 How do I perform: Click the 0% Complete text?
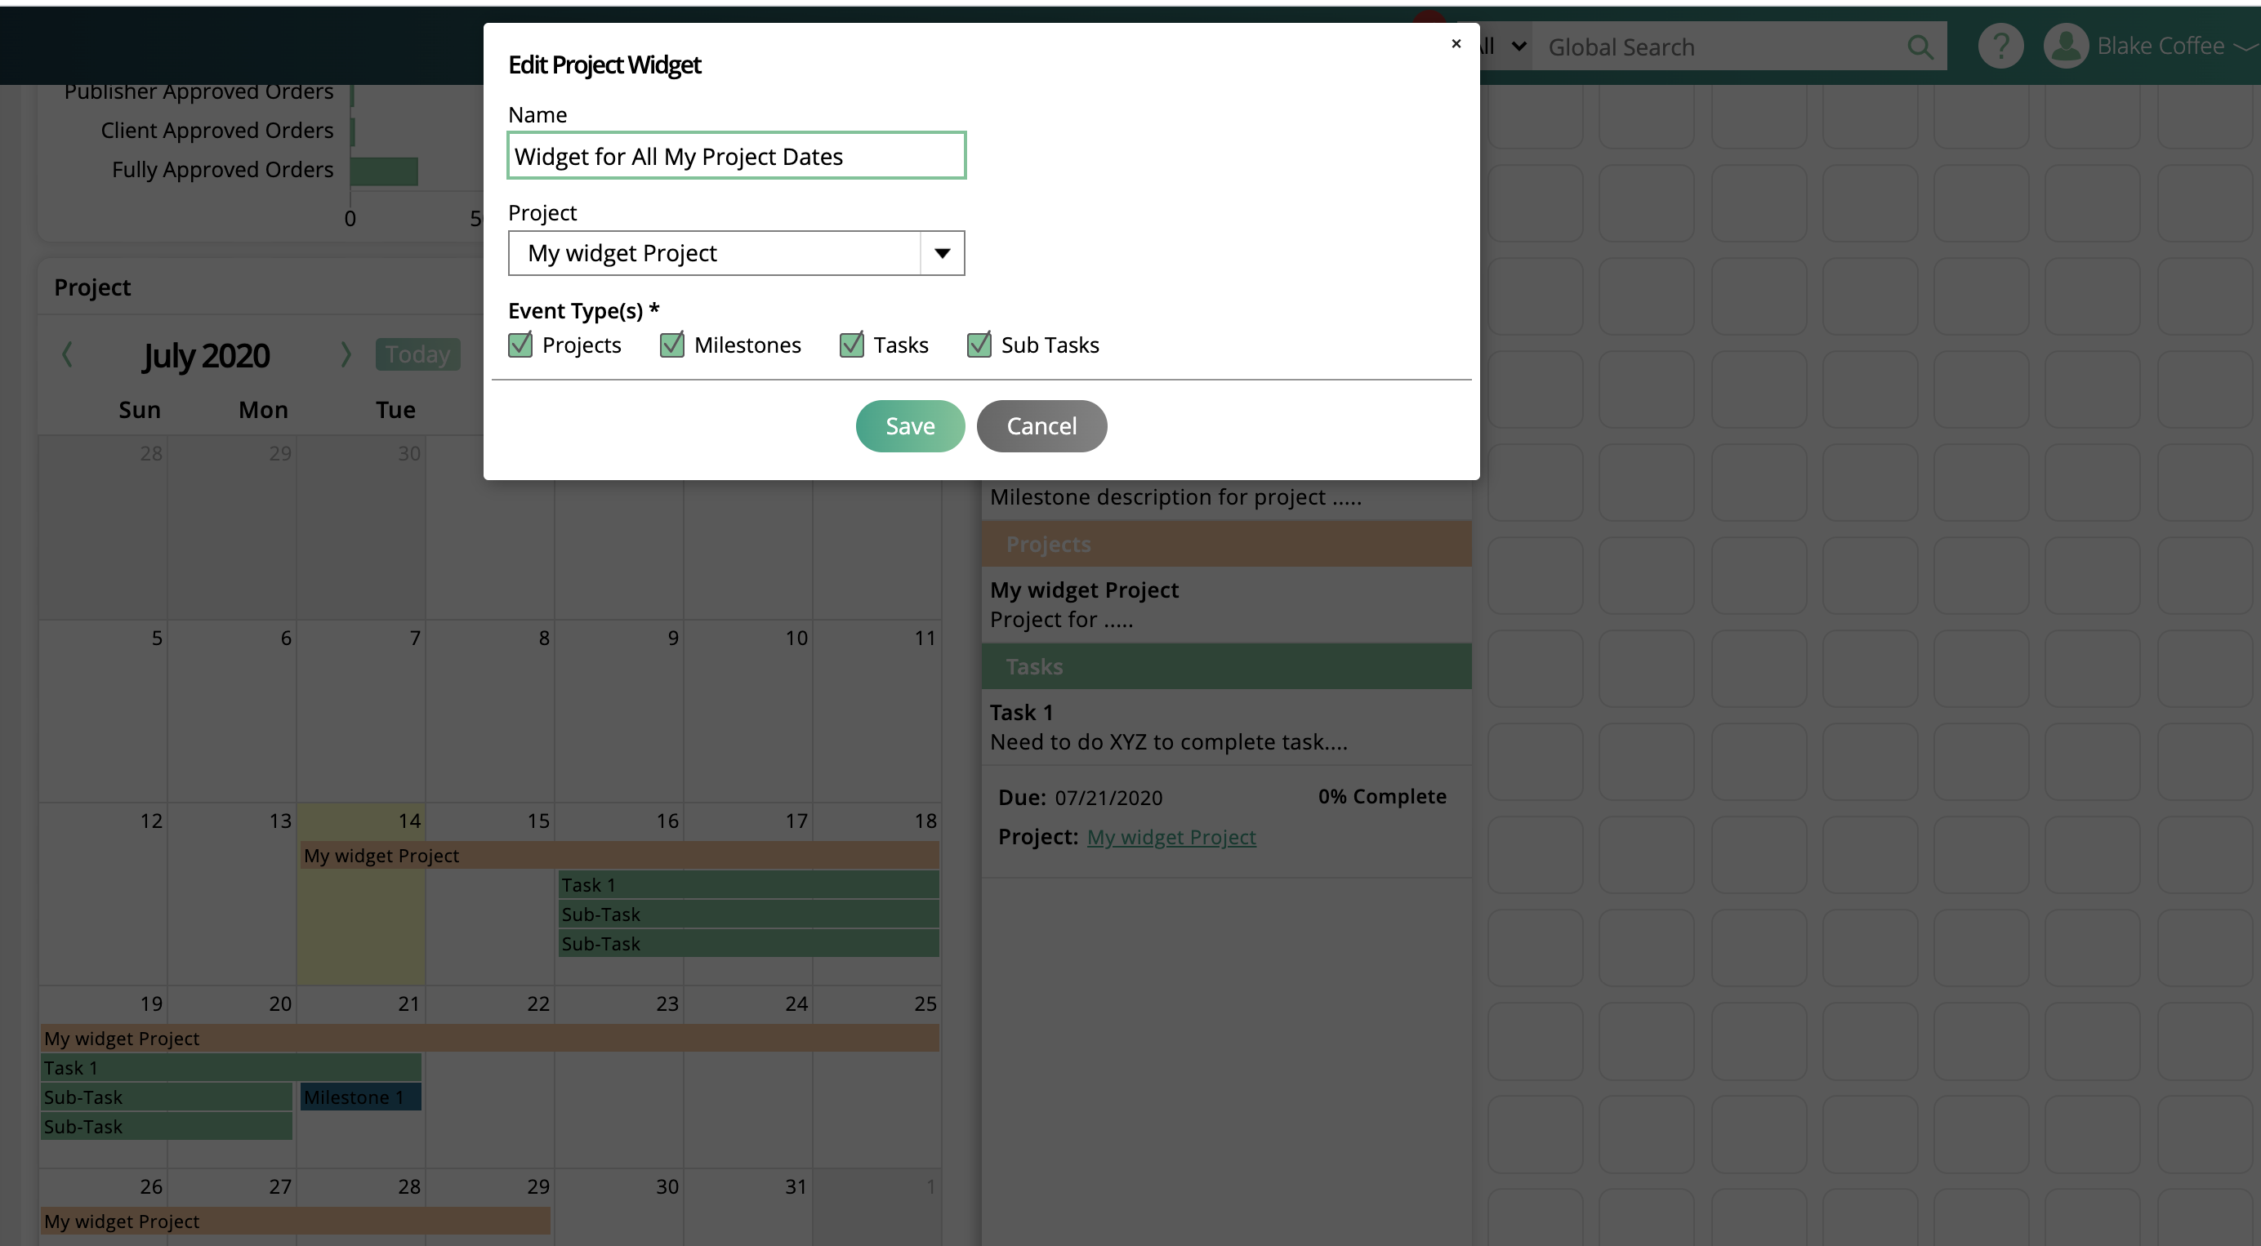(1381, 797)
